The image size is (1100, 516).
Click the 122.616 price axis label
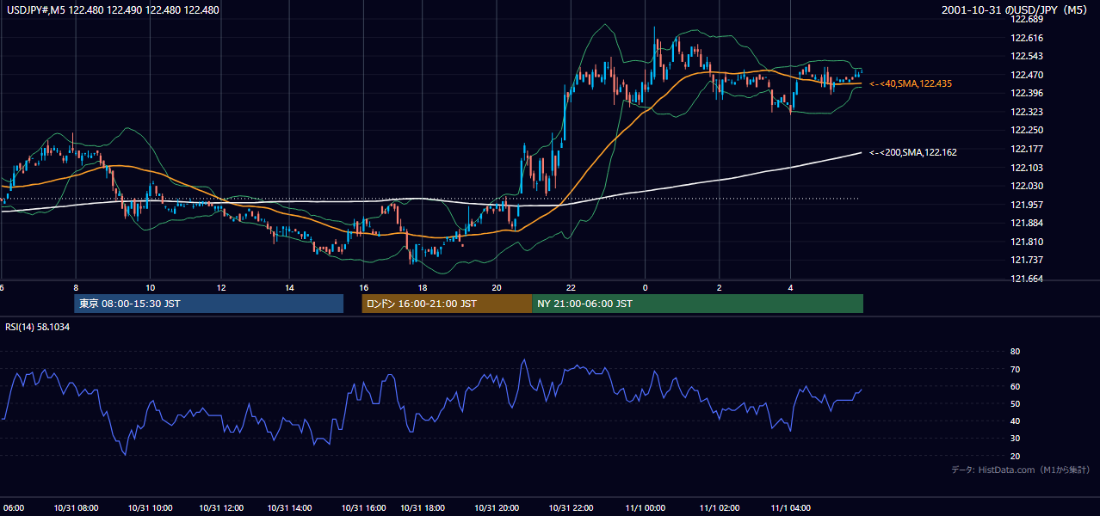coord(1028,38)
